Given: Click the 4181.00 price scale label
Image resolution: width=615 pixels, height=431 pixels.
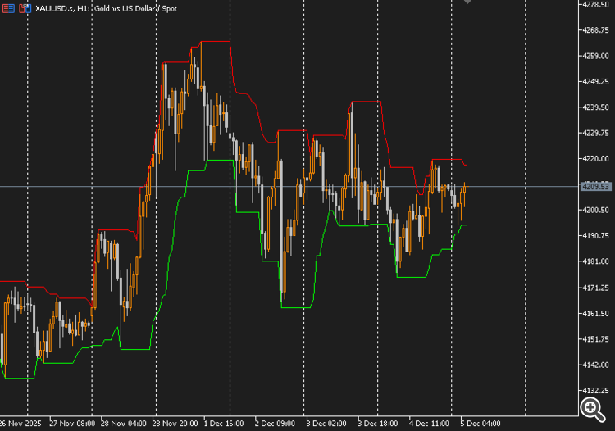Looking at the screenshot, I should click(x=595, y=261).
